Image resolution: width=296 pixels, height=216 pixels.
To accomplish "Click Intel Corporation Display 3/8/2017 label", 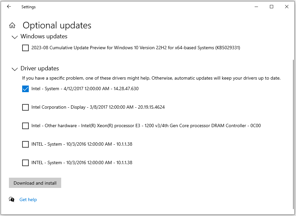I will pos(98,107).
